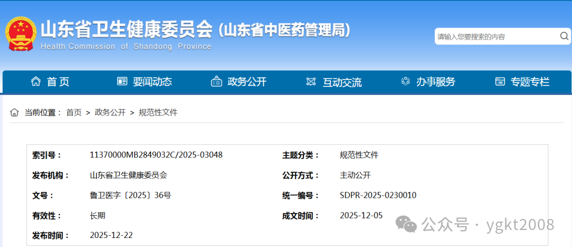Click the index number 11370000MB2849032C/2025-03048
Screen dimensions: 572x247
point(156,155)
